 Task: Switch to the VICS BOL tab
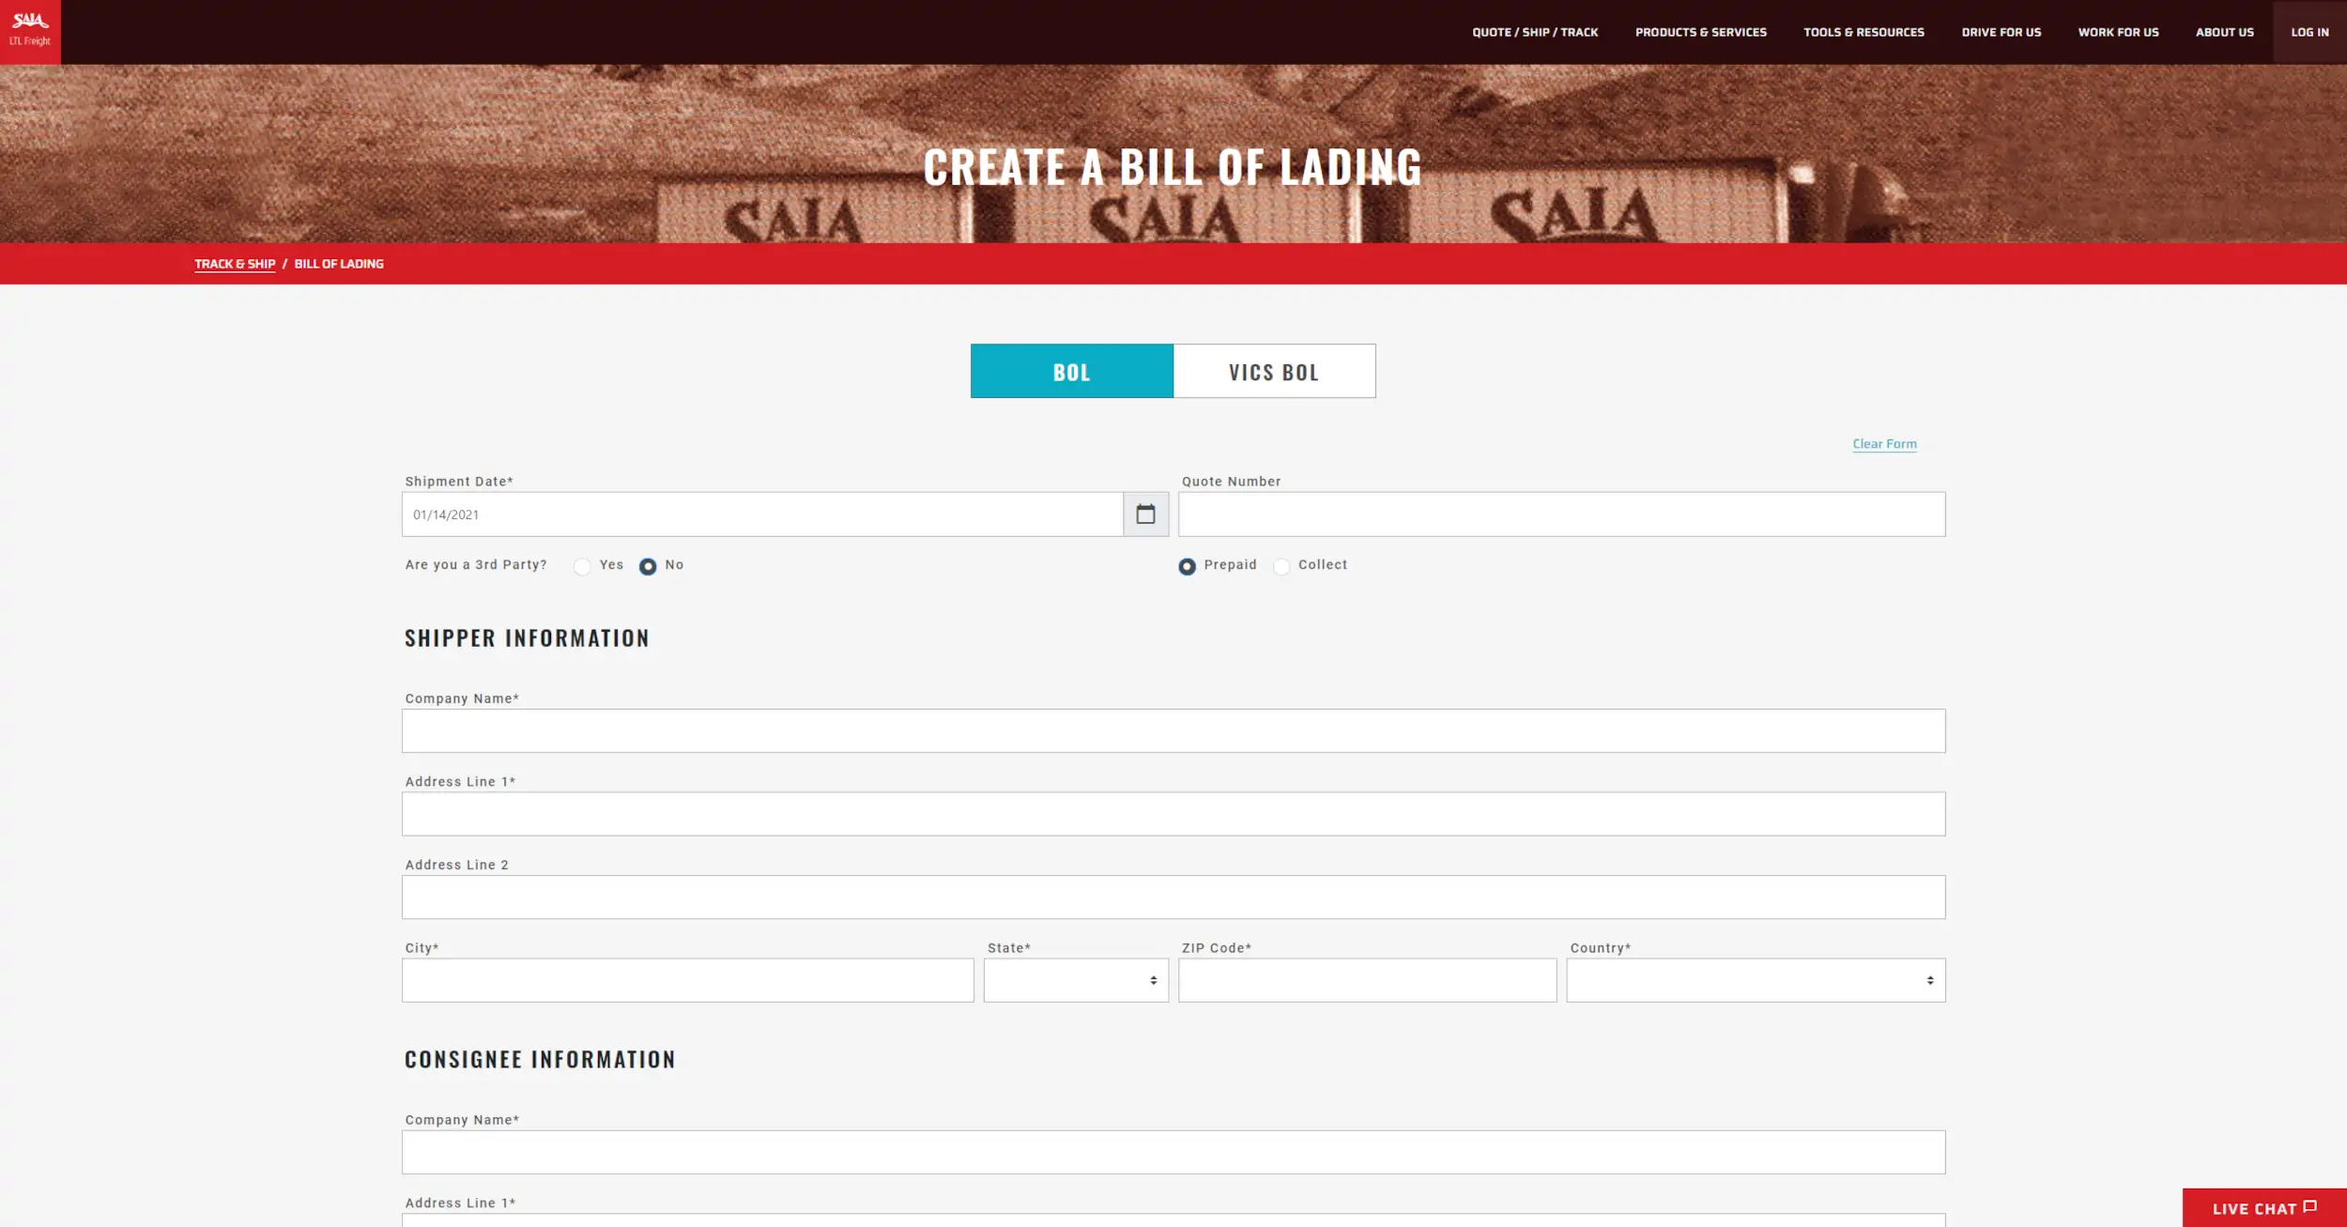1274,371
